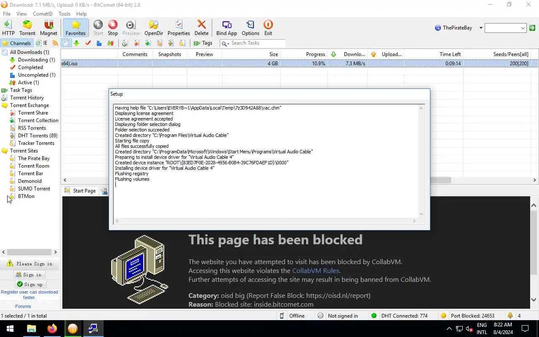The width and height of the screenshot is (539, 337).
Task: Toggle the Favorites star button
Action: 76,28
